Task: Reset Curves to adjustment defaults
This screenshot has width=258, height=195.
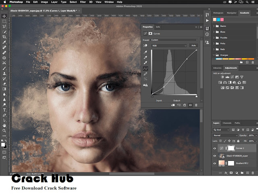Action: click(x=185, y=105)
